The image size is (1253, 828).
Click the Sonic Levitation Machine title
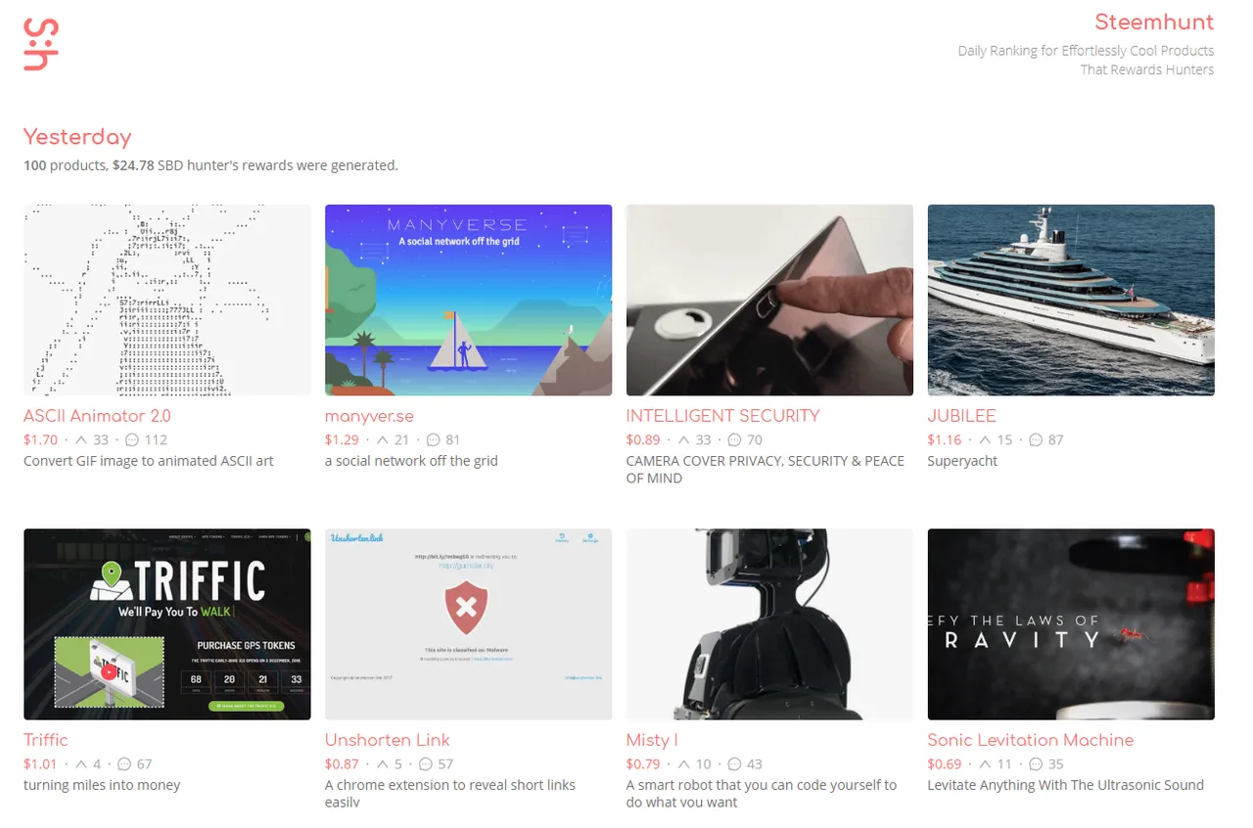tap(1031, 740)
